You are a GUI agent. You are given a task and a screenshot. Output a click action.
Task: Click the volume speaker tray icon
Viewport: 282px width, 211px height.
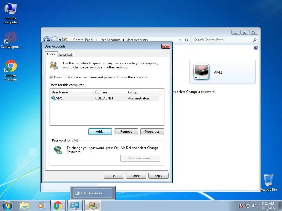point(254,206)
